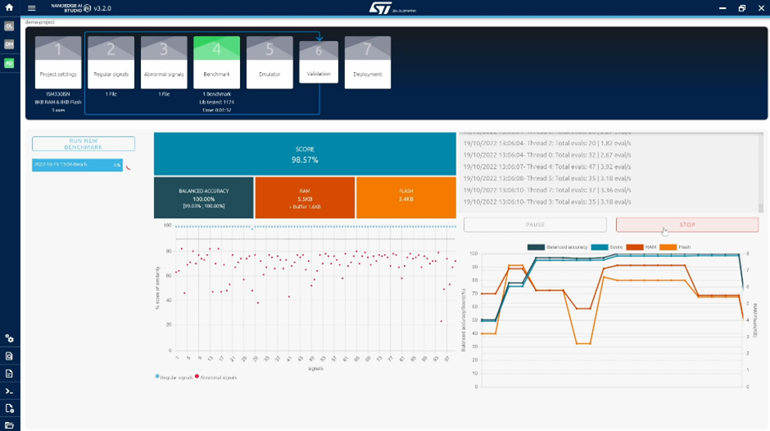The image size is (770, 431).
Task: Select the 2022-10-19 benchmark entry
Action: tap(78, 165)
